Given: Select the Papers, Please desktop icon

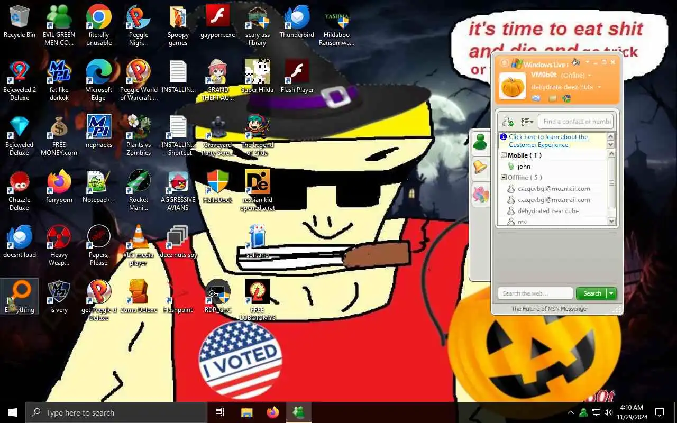Looking at the screenshot, I should coord(99,245).
